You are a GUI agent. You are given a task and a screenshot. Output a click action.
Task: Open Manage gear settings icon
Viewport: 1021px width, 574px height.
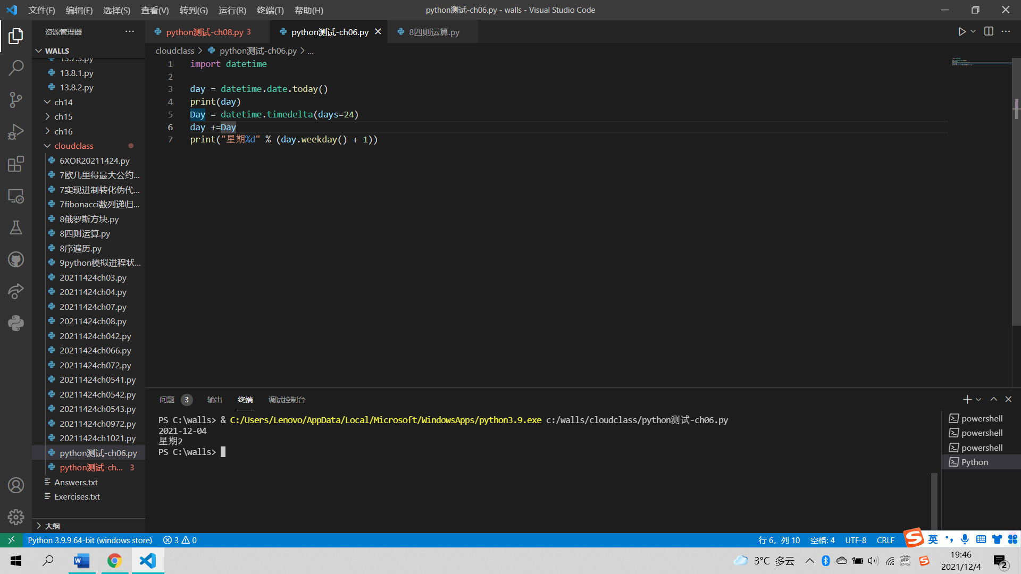(16, 517)
